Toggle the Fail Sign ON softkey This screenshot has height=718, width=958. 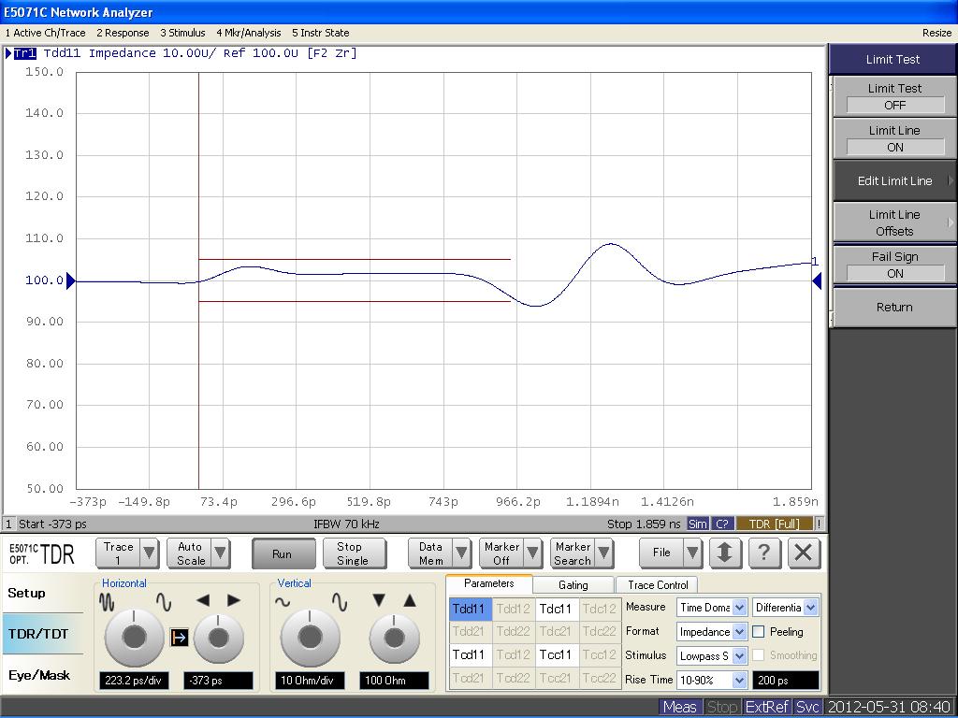(x=893, y=265)
